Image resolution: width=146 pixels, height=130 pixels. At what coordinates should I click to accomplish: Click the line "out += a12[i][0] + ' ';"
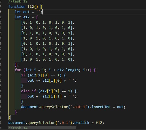(52, 81)
